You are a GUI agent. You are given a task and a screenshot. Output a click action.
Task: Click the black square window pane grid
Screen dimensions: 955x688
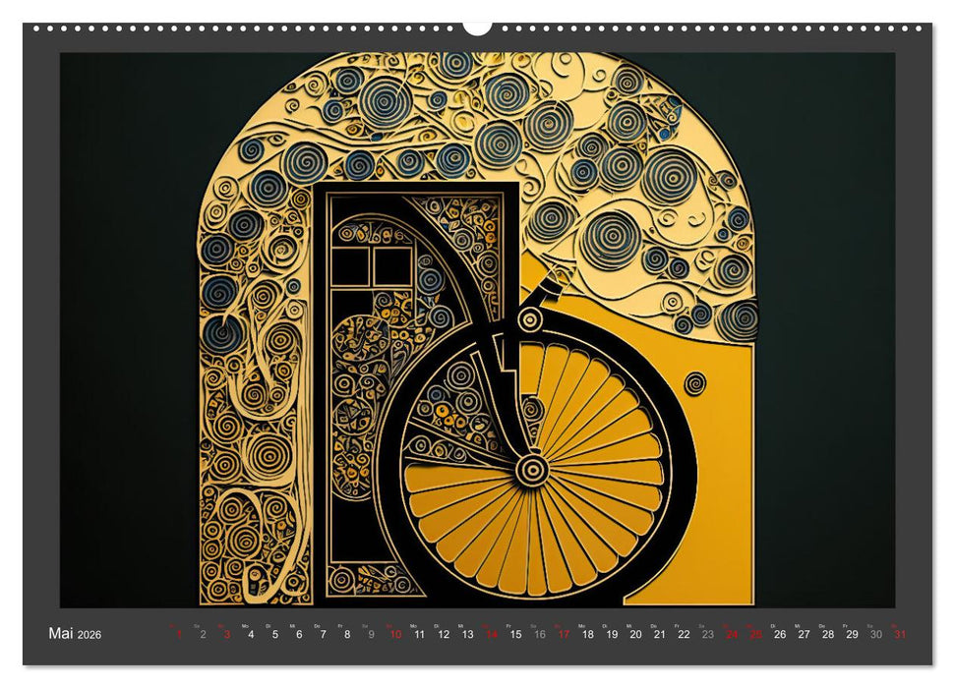pyautogui.click(x=373, y=266)
